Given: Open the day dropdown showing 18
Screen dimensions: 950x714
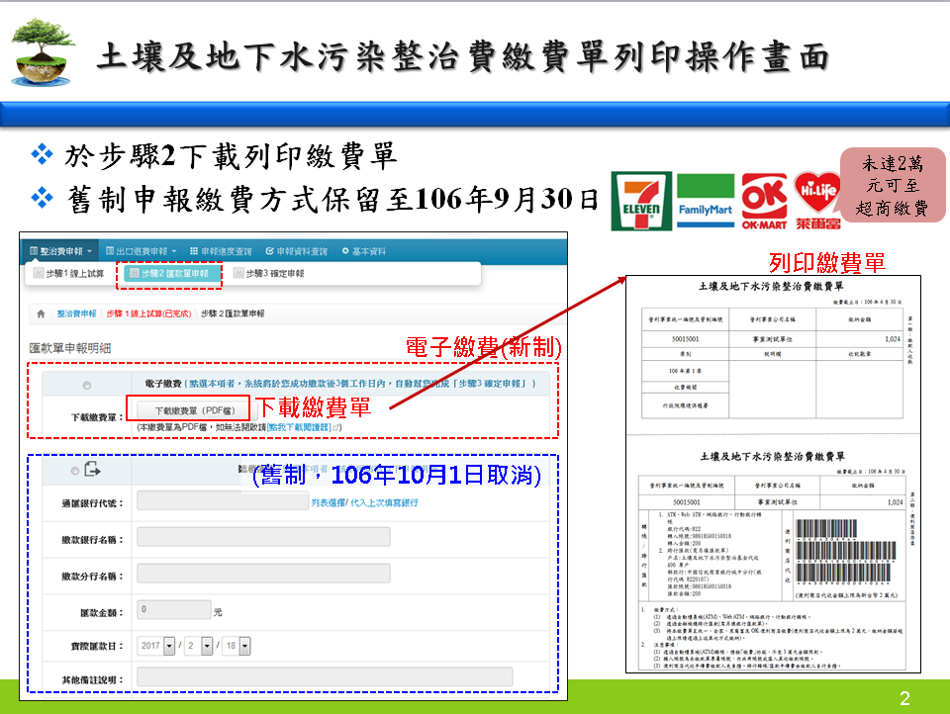Looking at the screenshot, I should [x=237, y=645].
